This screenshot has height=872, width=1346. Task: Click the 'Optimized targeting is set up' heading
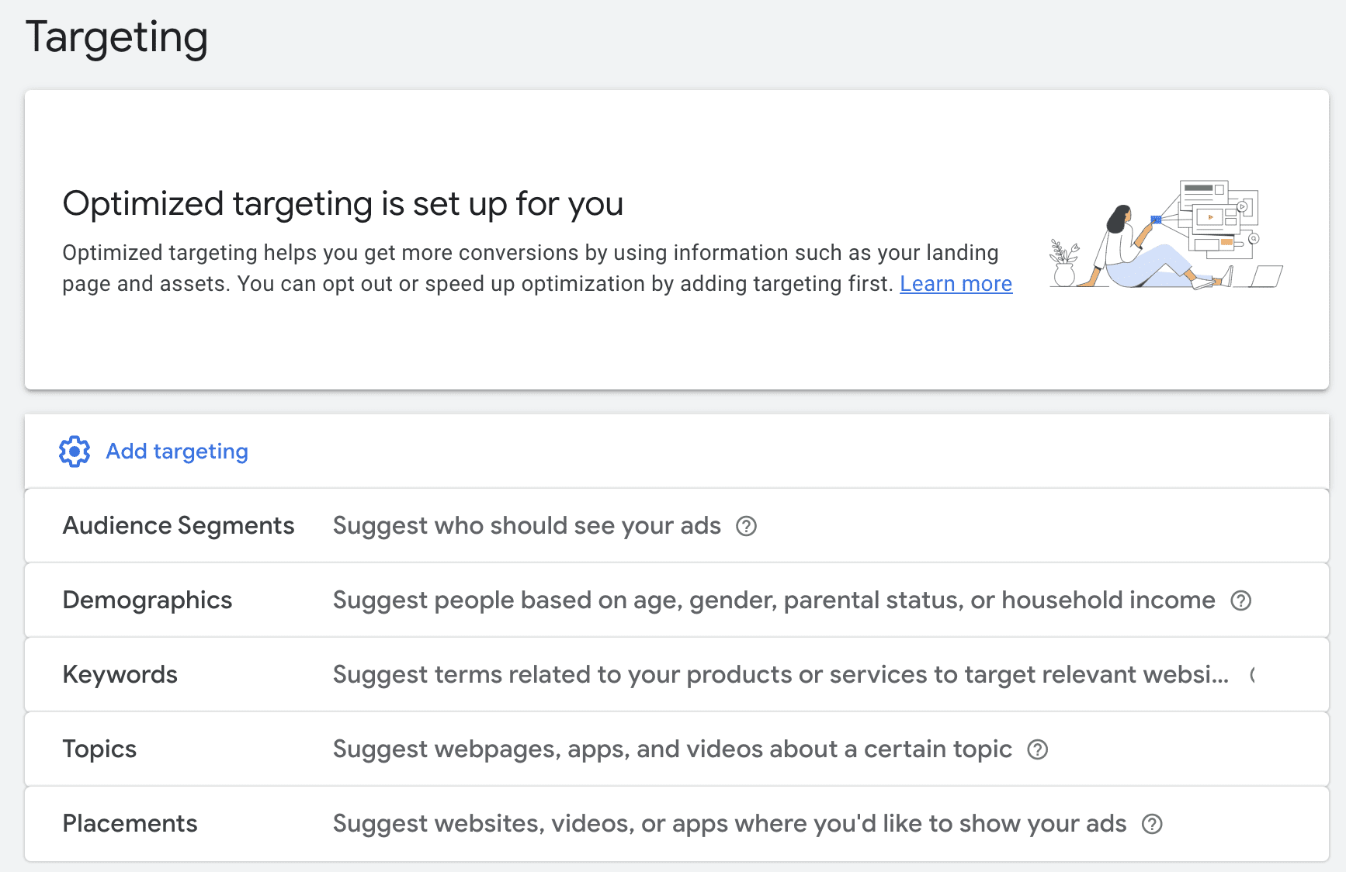(x=343, y=204)
